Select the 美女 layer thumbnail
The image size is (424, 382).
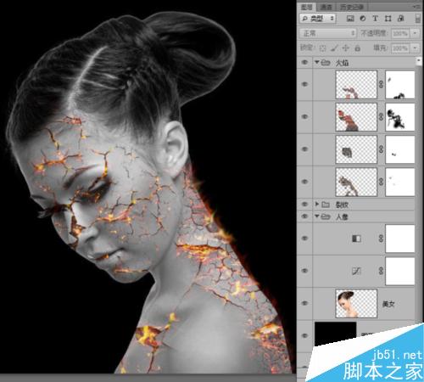356,304
